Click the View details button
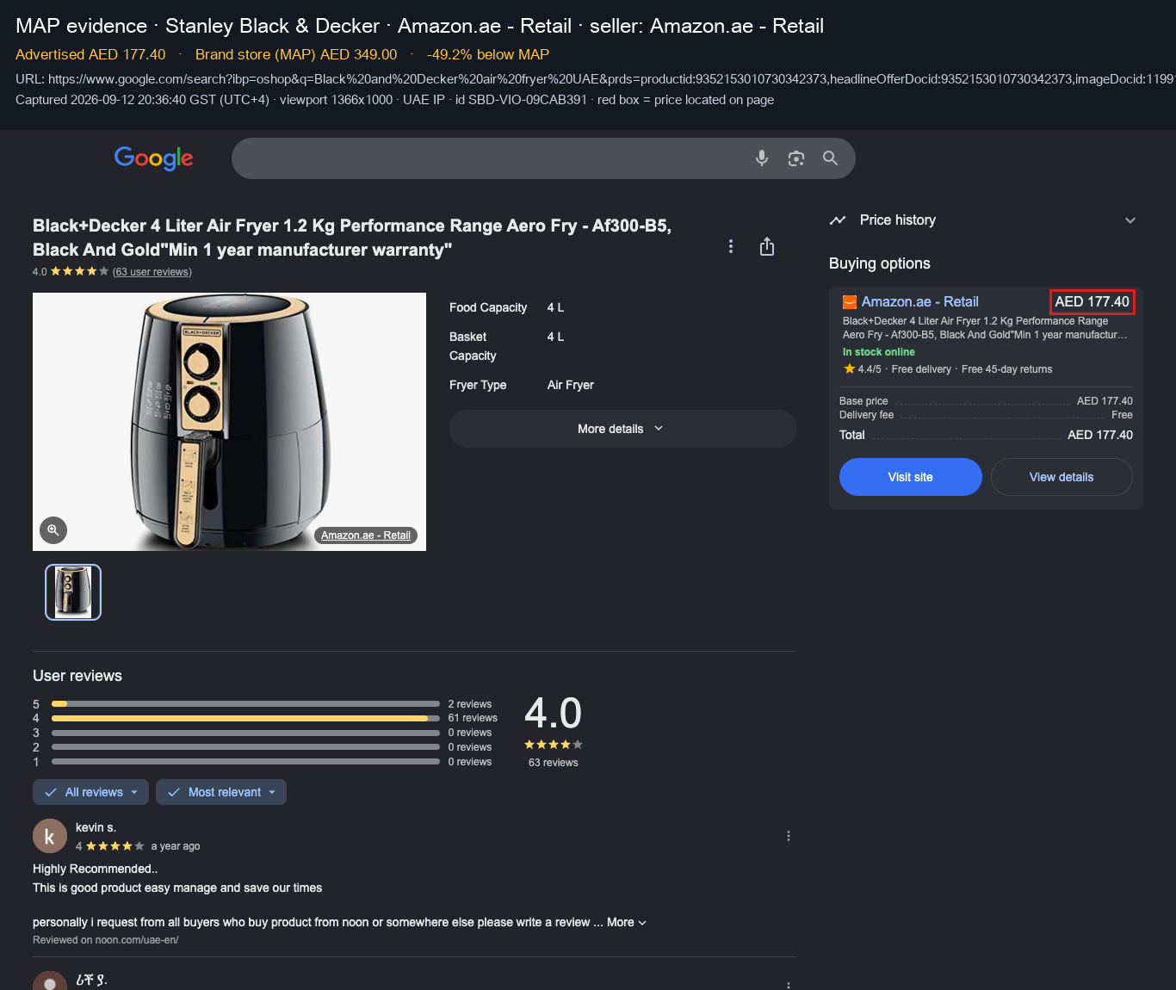This screenshot has width=1176, height=990. tap(1061, 477)
